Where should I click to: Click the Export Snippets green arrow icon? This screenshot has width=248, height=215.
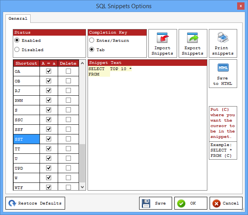point(193,38)
